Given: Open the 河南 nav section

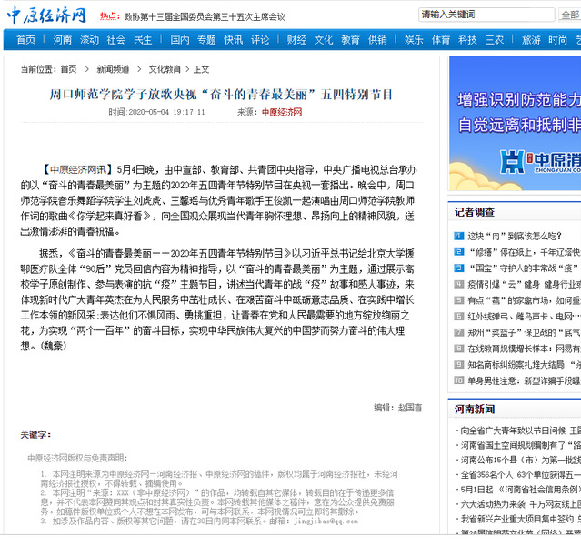Looking at the screenshot, I should pyautogui.click(x=62, y=40).
